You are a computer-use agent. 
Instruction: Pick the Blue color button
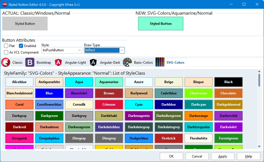point(49,93)
